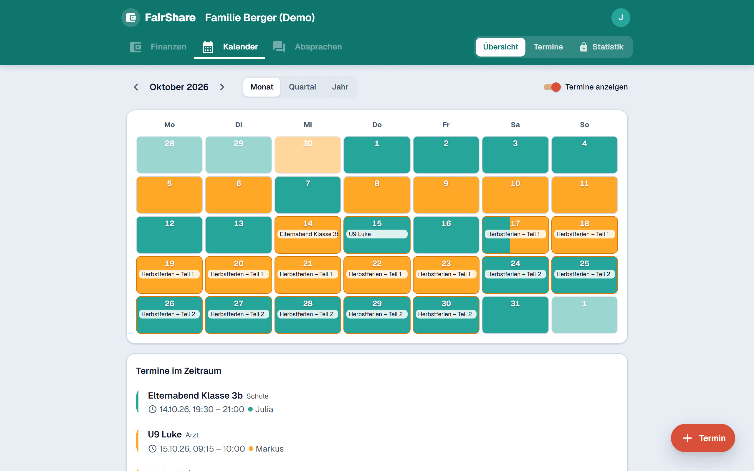
Task: Switch to Übersicht view
Action: click(500, 47)
